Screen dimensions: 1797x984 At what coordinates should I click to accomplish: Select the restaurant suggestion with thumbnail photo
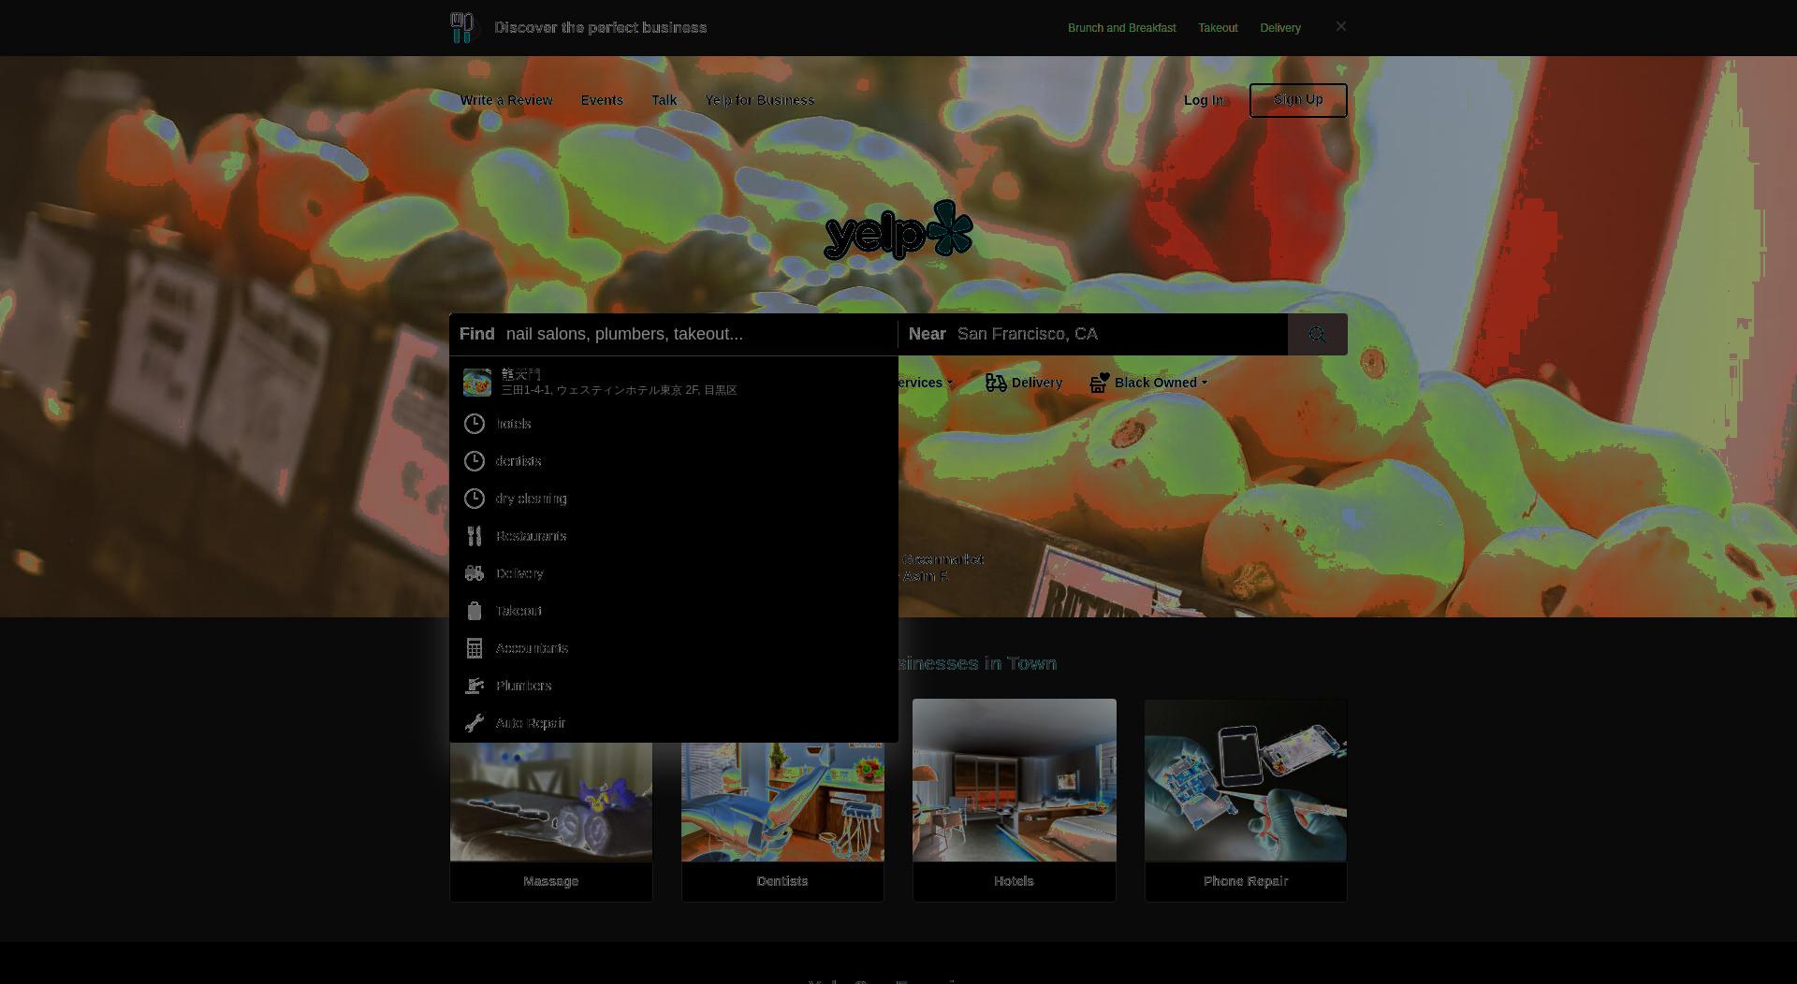[x=674, y=382]
